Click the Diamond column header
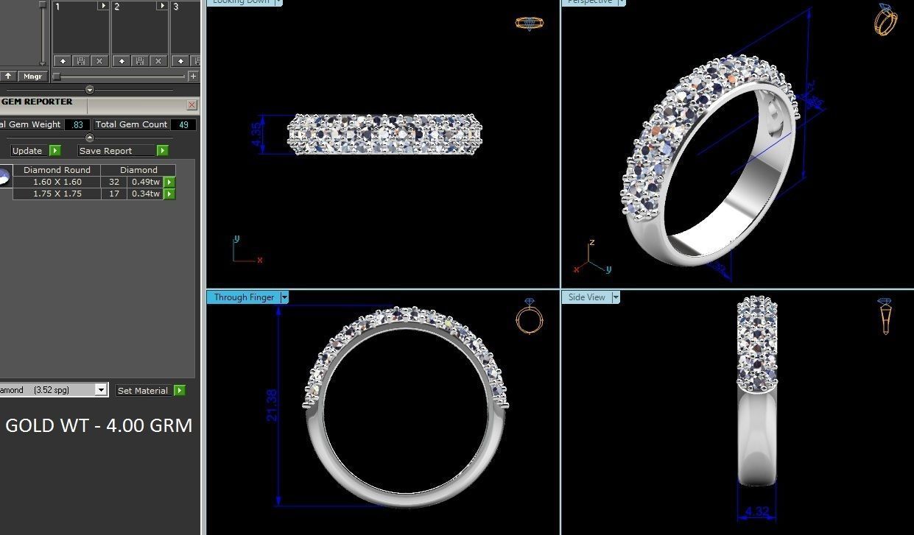914x535 pixels. 138,170
